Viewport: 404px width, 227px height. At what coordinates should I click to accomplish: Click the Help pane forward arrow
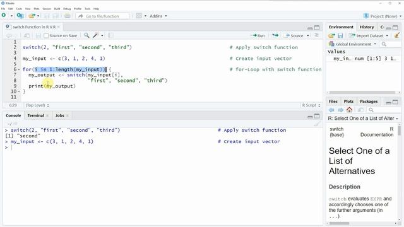pyautogui.click(x=340, y=110)
